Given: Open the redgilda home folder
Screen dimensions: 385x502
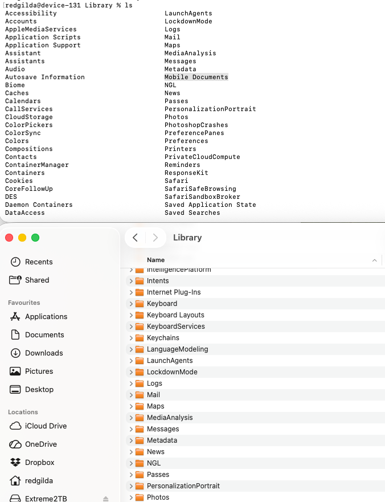Looking at the screenshot, I should 31,481.
